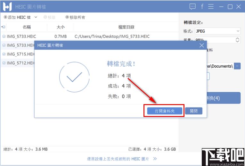The image size is (245, 166).
Task: Sort by 大小 column header
Action: [x=61, y=27]
